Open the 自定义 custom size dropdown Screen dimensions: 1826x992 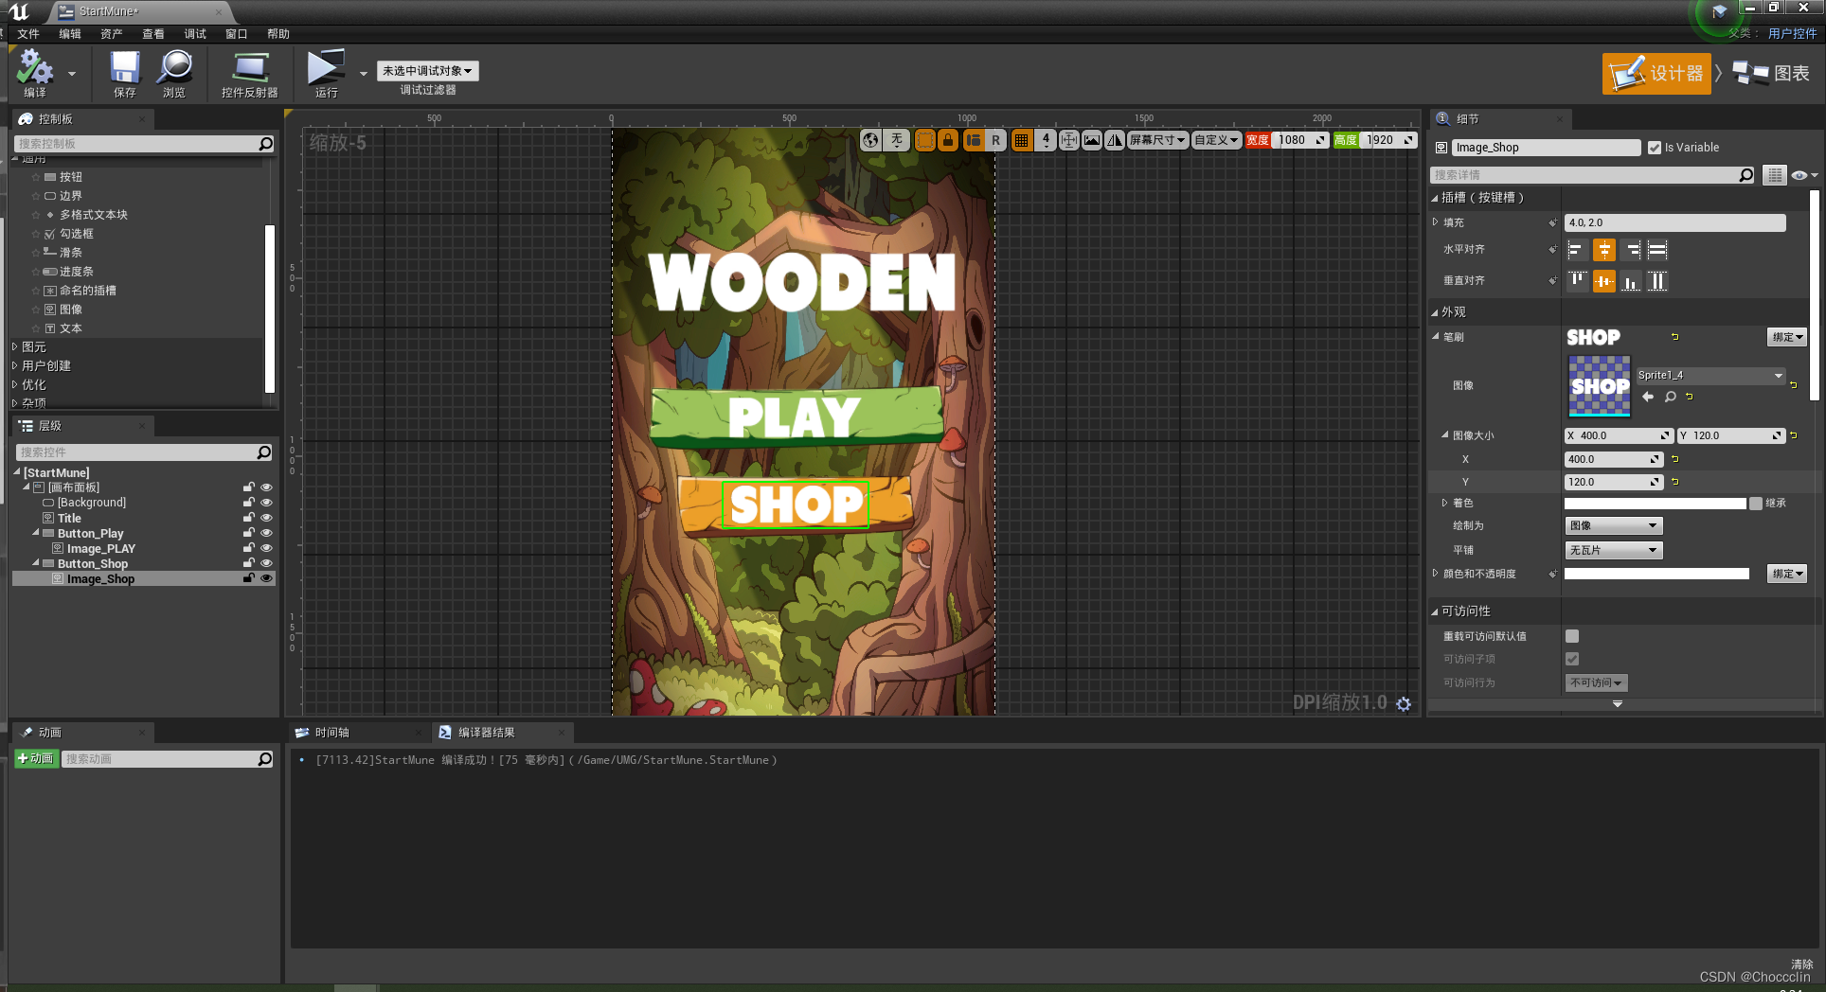[x=1216, y=140]
